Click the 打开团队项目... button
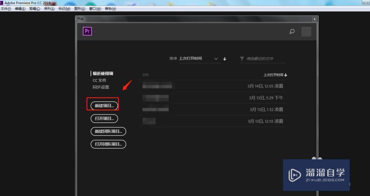Viewport: 370px width, 196px height. point(108,144)
